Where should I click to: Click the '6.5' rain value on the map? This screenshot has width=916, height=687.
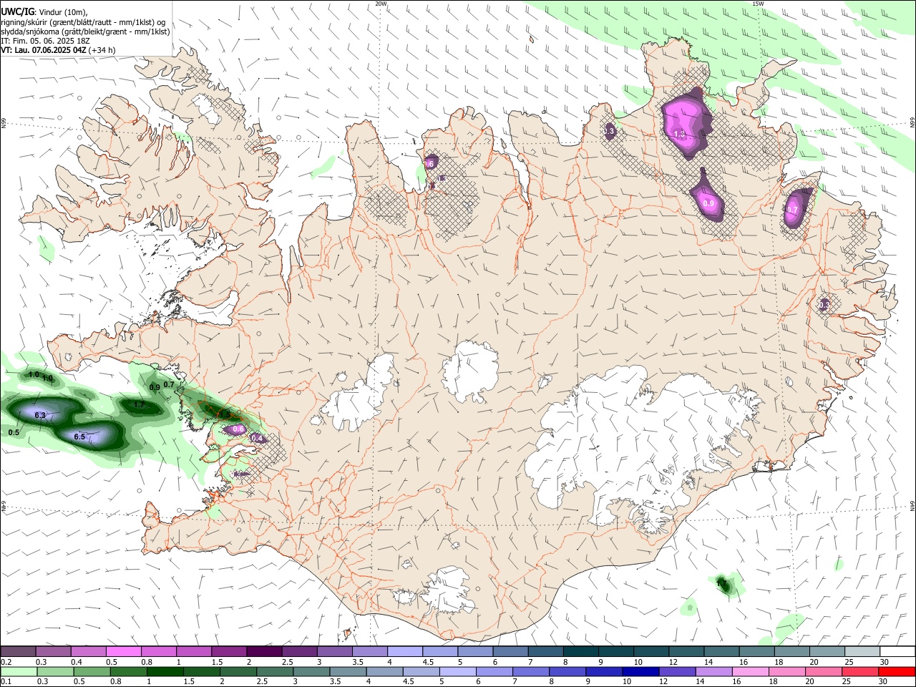(x=79, y=437)
